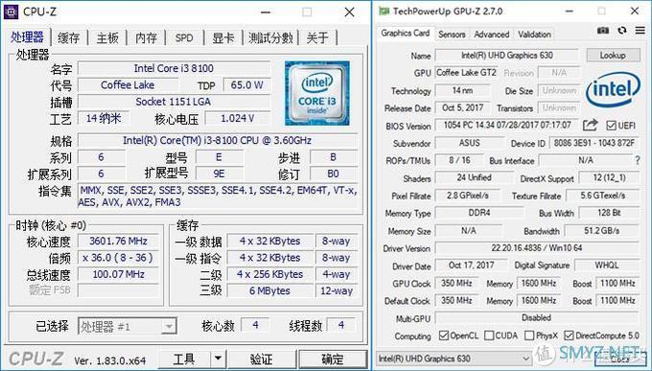Click the Shaders value 24 Unified
This screenshot has width=652, height=371.
474,177
